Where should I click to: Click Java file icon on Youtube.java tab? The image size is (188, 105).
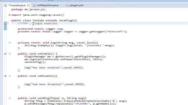[x=5, y=5]
